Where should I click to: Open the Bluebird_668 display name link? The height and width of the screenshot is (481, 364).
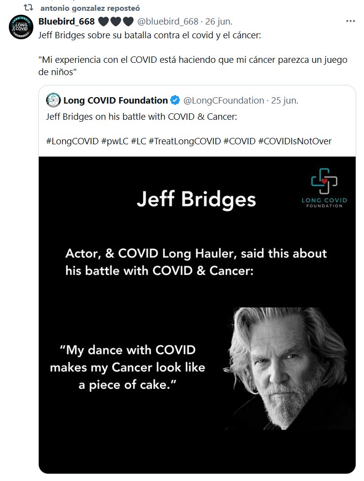[x=66, y=22]
